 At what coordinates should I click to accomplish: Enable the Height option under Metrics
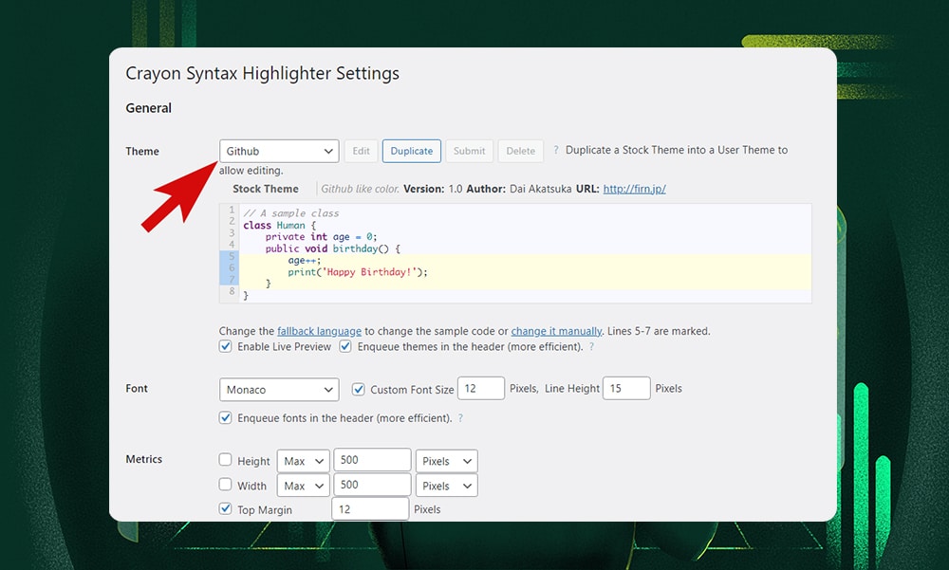pos(225,460)
